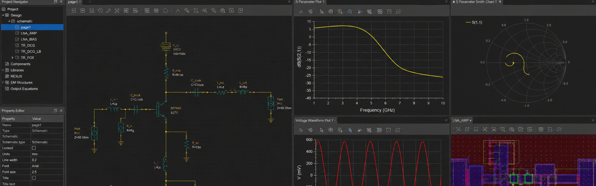Viewport: 596px width, 186px height.
Task: Click the grid layout icon in the Voltage Waveform Plot toolbar
Action: 379,130
